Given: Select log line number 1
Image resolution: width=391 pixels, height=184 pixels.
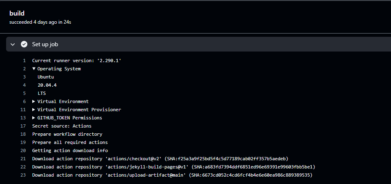Looking at the screenshot, I should 24,61.
